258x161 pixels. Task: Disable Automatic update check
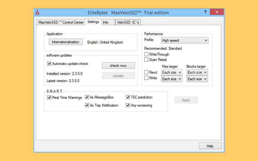[x=49, y=64]
